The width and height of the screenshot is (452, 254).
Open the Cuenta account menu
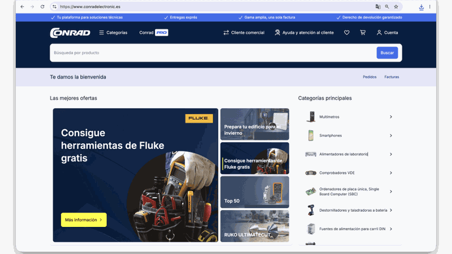[387, 33]
